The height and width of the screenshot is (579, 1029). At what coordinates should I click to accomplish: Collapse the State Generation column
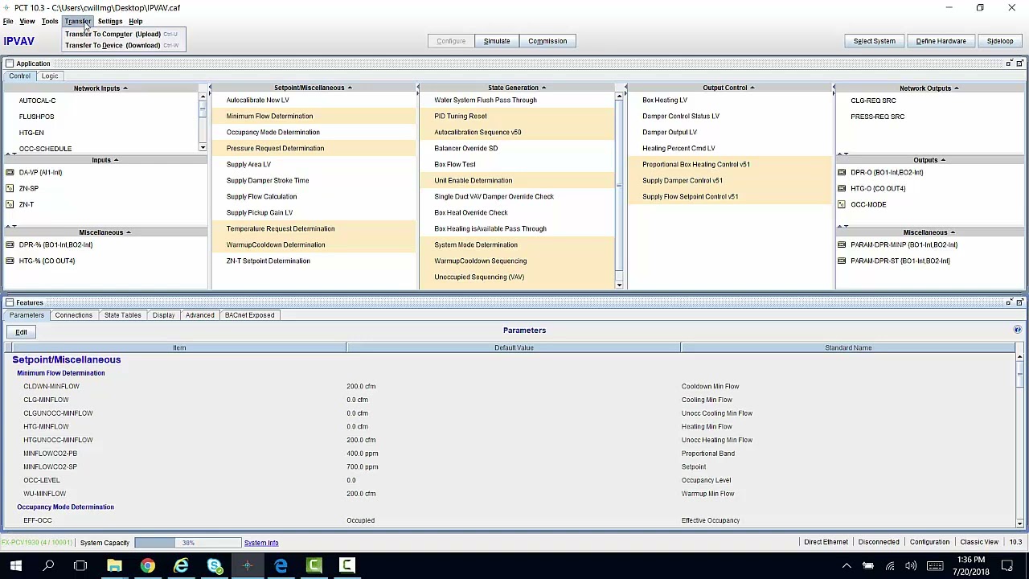point(543,88)
